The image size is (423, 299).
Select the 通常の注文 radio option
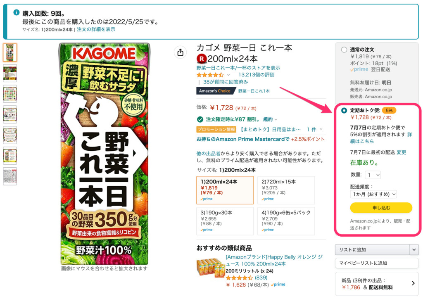[344, 50]
